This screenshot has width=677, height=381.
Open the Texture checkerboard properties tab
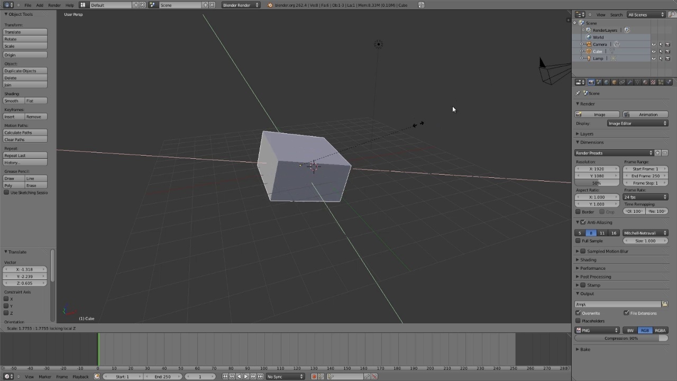(x=653, y=82)
